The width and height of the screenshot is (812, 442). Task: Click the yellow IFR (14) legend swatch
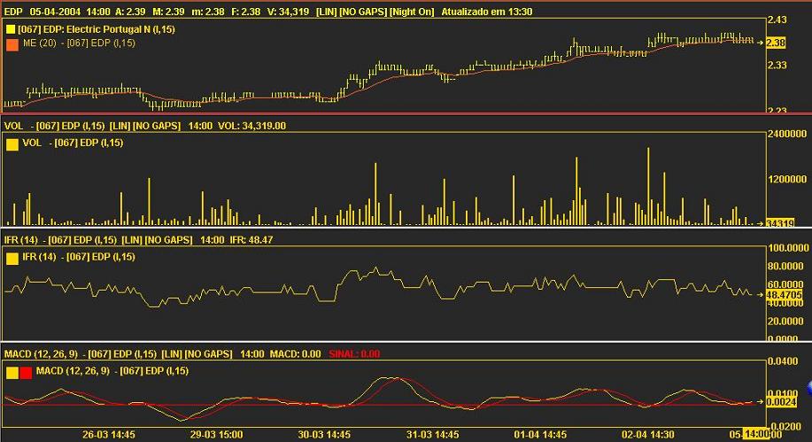tap(12, 258)
